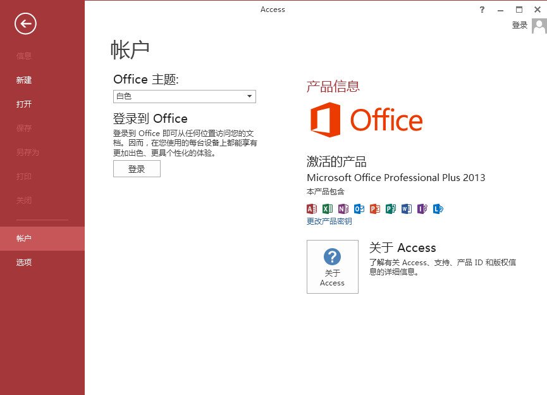Click Microsoft Office Professional Plus 2013 text
Image resolution: width=547 pixels, height=395 pixels.
click(x=396, y=178)
